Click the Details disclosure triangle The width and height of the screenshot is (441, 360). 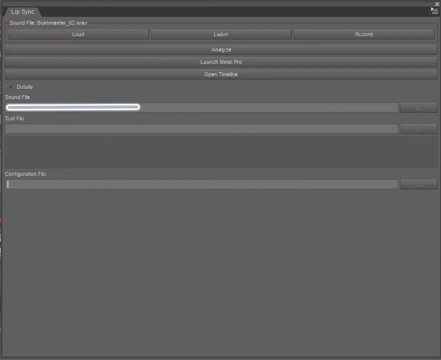pos(10,86)
